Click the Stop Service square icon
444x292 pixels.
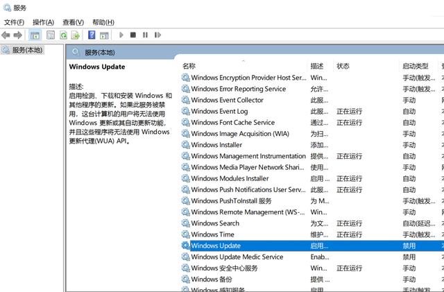point(133,35)
